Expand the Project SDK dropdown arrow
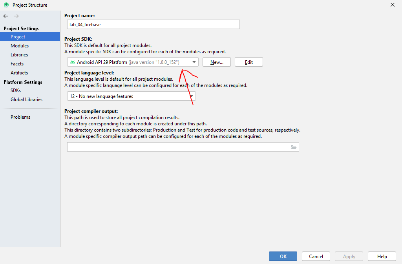 point(194,62)
